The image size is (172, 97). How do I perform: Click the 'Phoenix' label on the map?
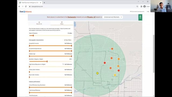tap(97, 83)
